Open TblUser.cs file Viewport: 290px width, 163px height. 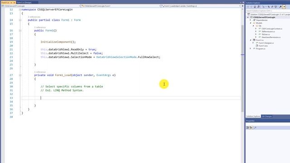pyautogui.click(x=266, y=34)
